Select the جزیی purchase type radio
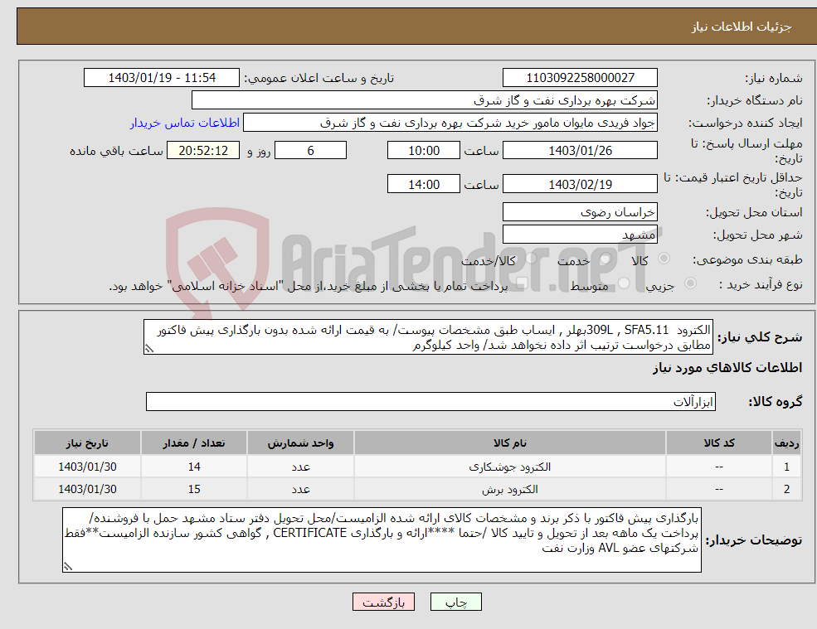The width and height of the screenshot is (817, 629). pos(690,283)
